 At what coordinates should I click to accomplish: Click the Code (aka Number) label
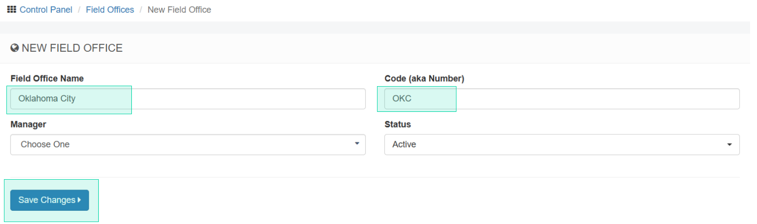[x=424, y=79]
